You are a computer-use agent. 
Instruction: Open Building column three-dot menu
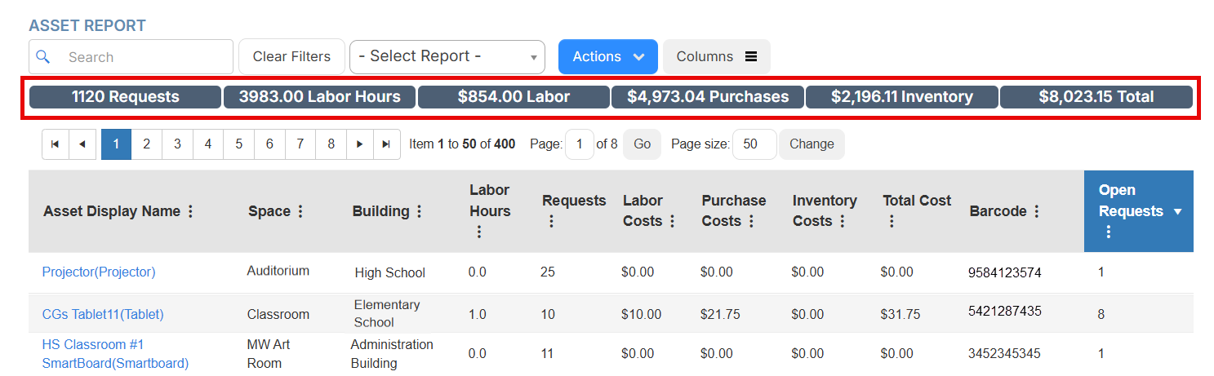click(x=420, y=211)
